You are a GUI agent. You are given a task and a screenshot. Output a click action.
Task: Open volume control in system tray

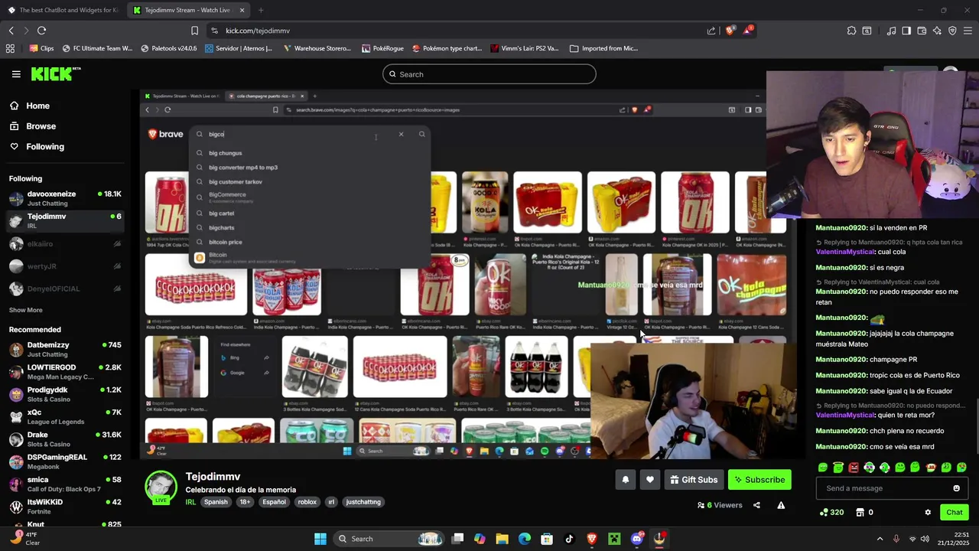(x=925, y=539)
